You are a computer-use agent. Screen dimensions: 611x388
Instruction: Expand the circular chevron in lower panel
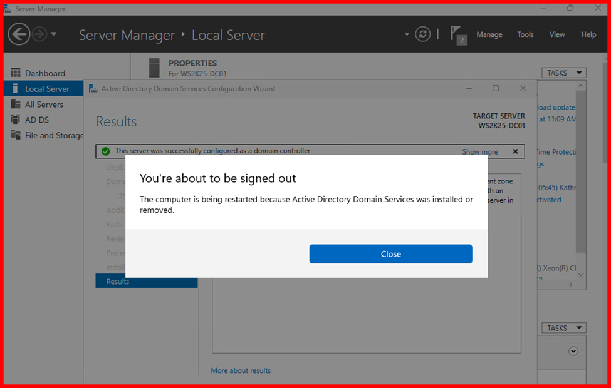coord(573,351)
